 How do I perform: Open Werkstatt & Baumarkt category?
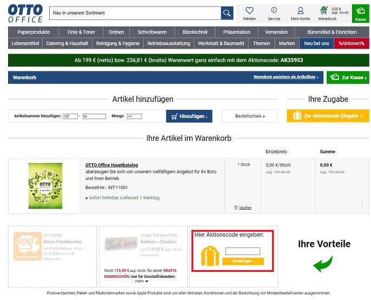221,43
